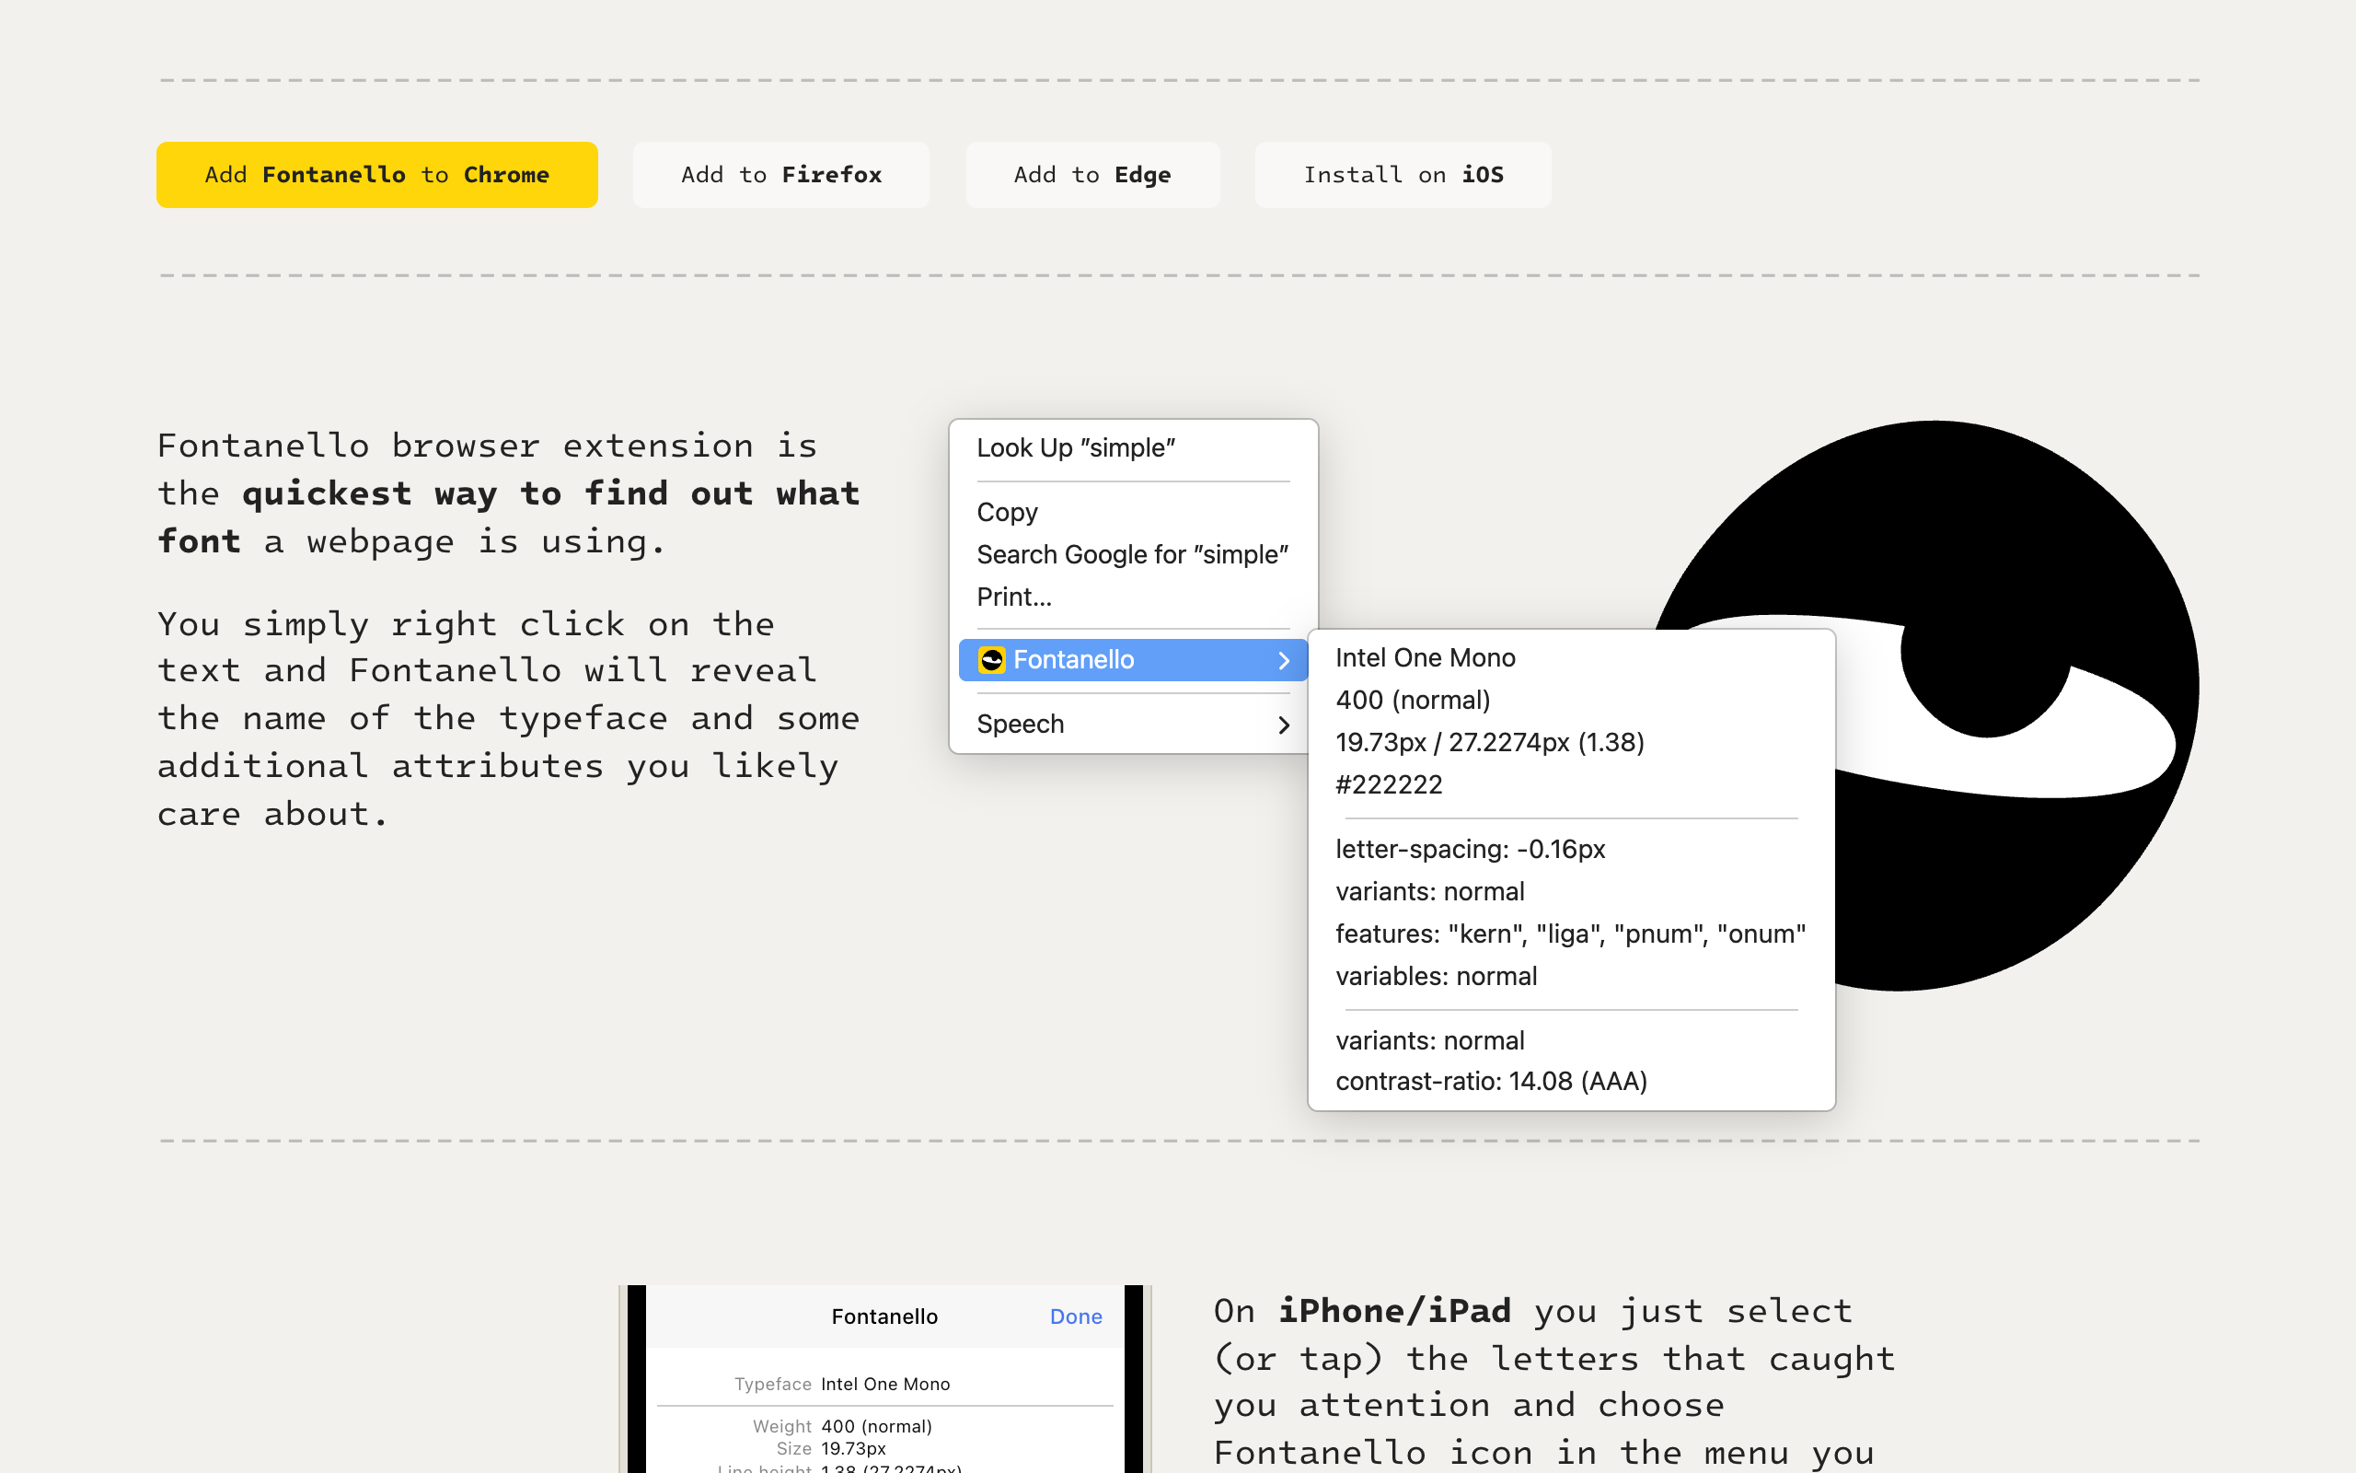The height and width of the screenshot is (1473, 2356).
Task: Click the bold iPhone/iPad text
Action: pos(1394,1310)
